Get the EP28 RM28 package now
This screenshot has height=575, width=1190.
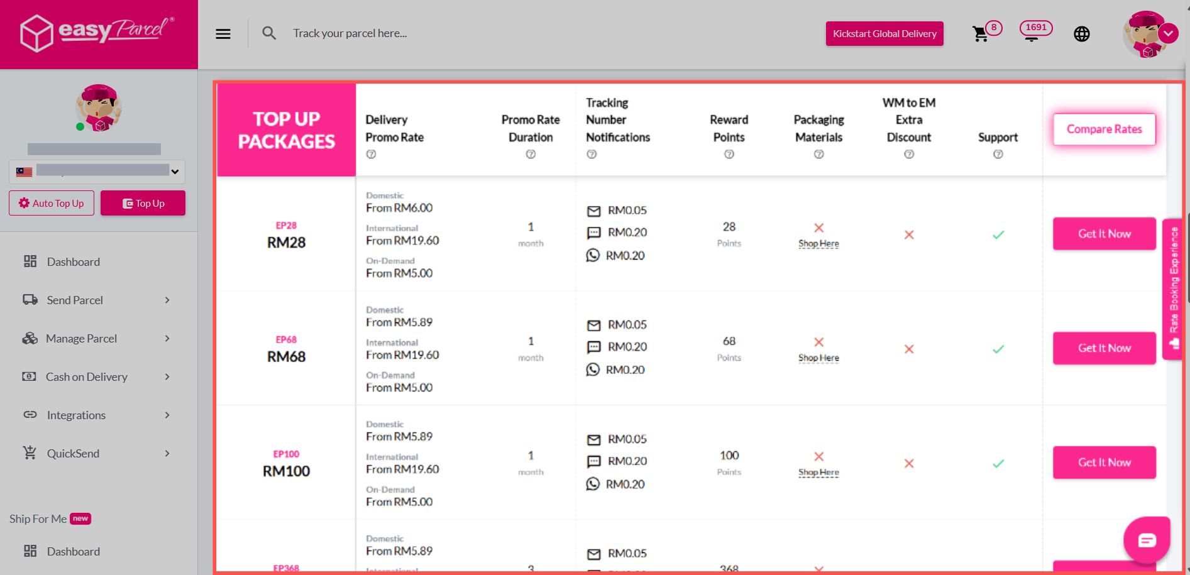(1105, 234)
